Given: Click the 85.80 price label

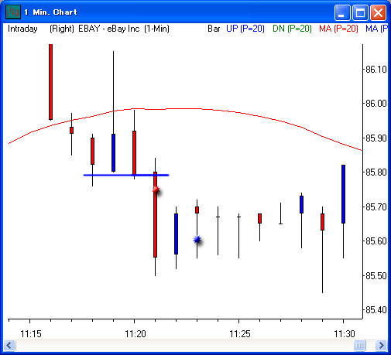Looking at the screenshot, I should point(376,172).
